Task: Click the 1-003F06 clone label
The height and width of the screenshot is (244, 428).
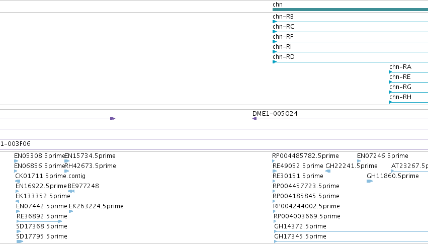Action: 15,144
